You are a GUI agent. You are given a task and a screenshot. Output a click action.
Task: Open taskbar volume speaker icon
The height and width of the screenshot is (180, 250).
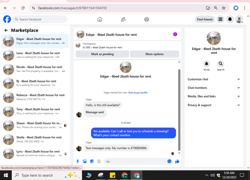click(x=212, y=175)
